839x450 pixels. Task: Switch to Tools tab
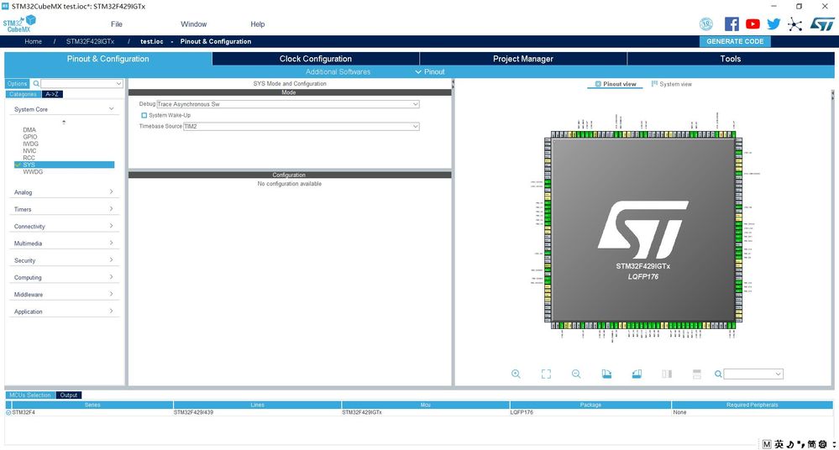click(x=731, y=59)
